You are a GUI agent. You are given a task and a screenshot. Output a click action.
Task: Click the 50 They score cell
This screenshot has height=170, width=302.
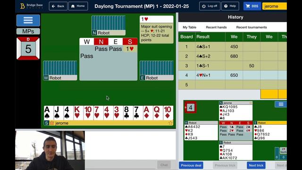[252, 66]
